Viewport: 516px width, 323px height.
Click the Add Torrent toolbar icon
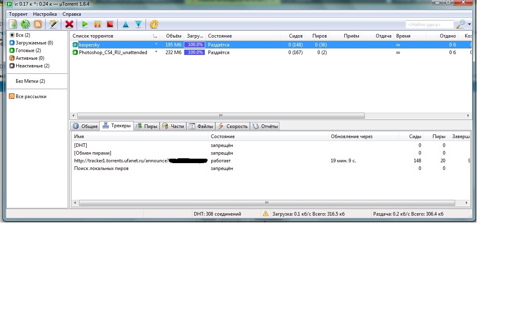click(x=13, y=24)
